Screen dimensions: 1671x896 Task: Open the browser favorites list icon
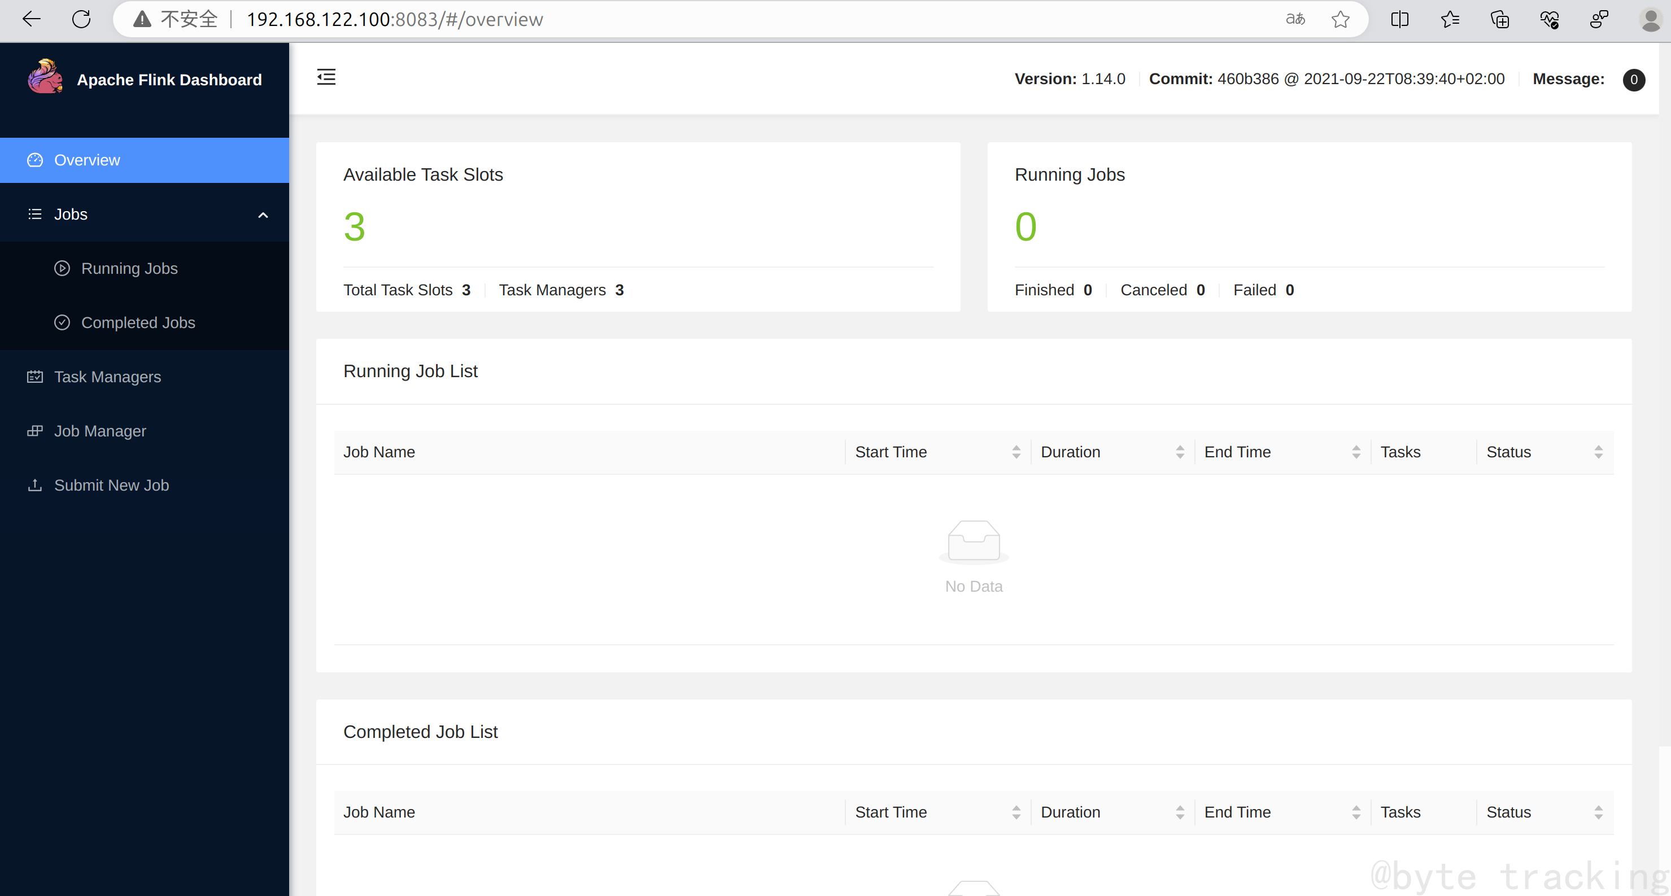pos(1450,19)
